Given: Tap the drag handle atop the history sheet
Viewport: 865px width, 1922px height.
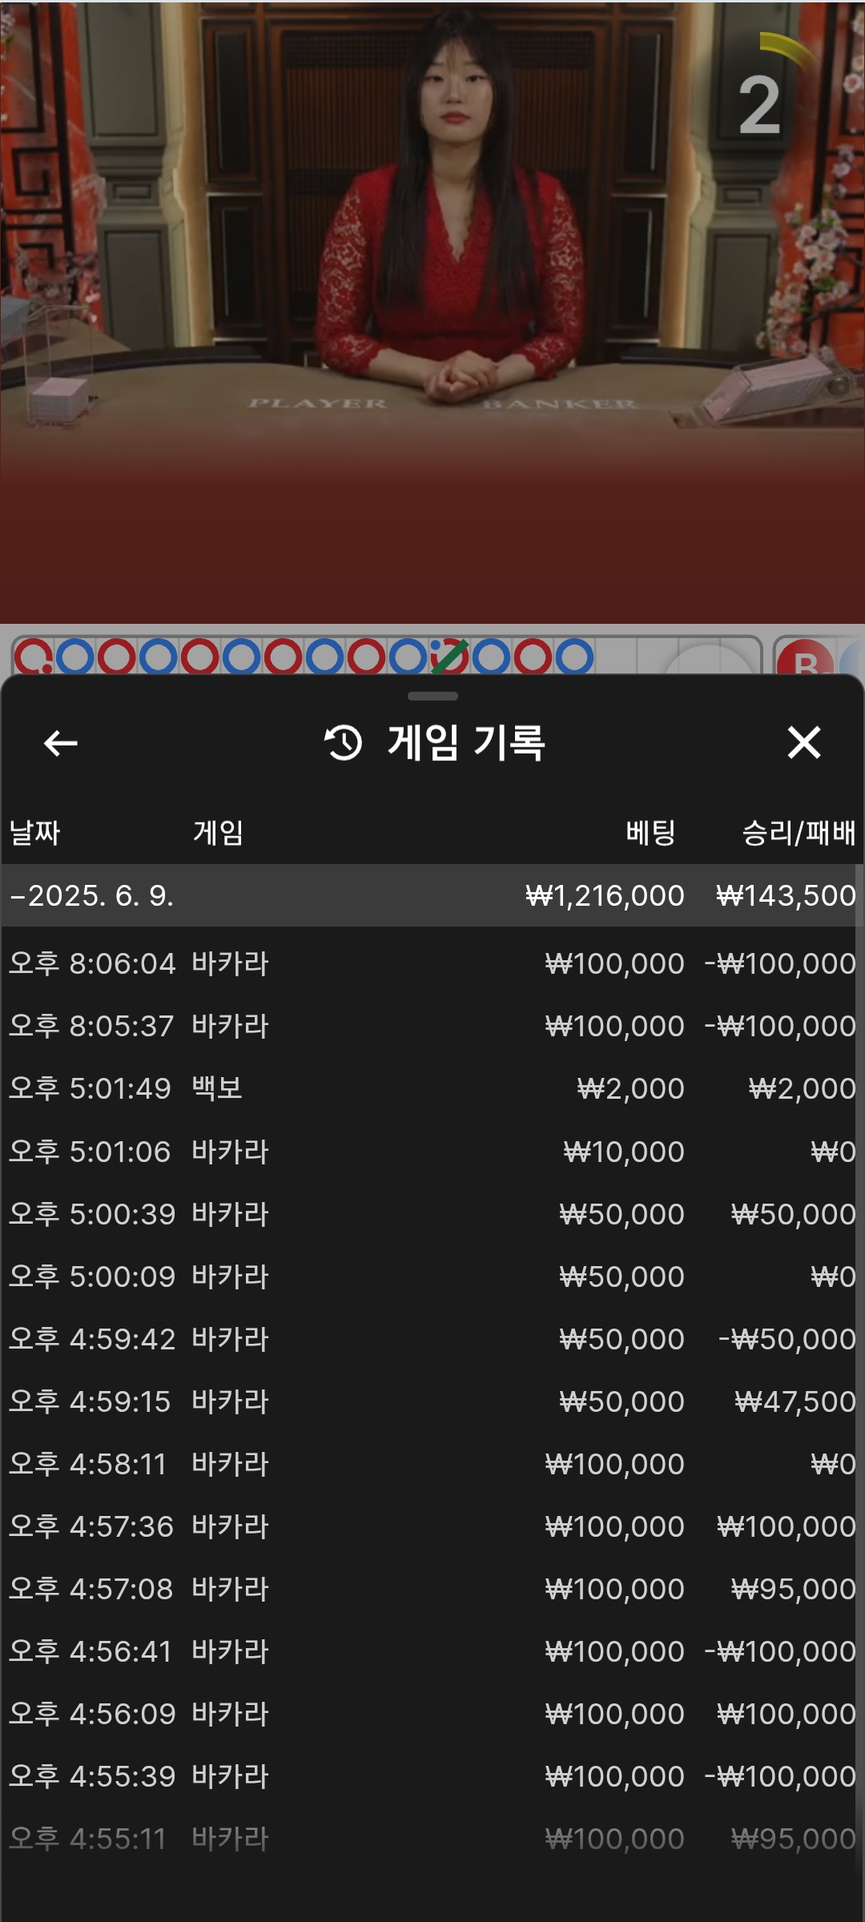Looking at the screenshot, I should click(432, 696).
